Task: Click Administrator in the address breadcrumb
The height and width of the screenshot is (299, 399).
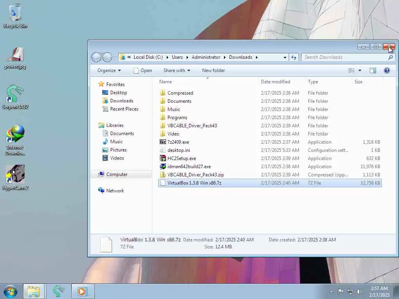Action: (206, 57)
